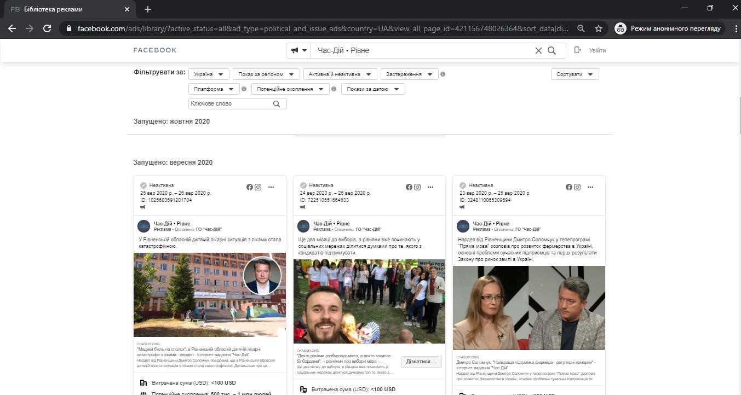Click the FACEBOOK logo in the header
The image size is (741, 395).
tap(155, 50)
